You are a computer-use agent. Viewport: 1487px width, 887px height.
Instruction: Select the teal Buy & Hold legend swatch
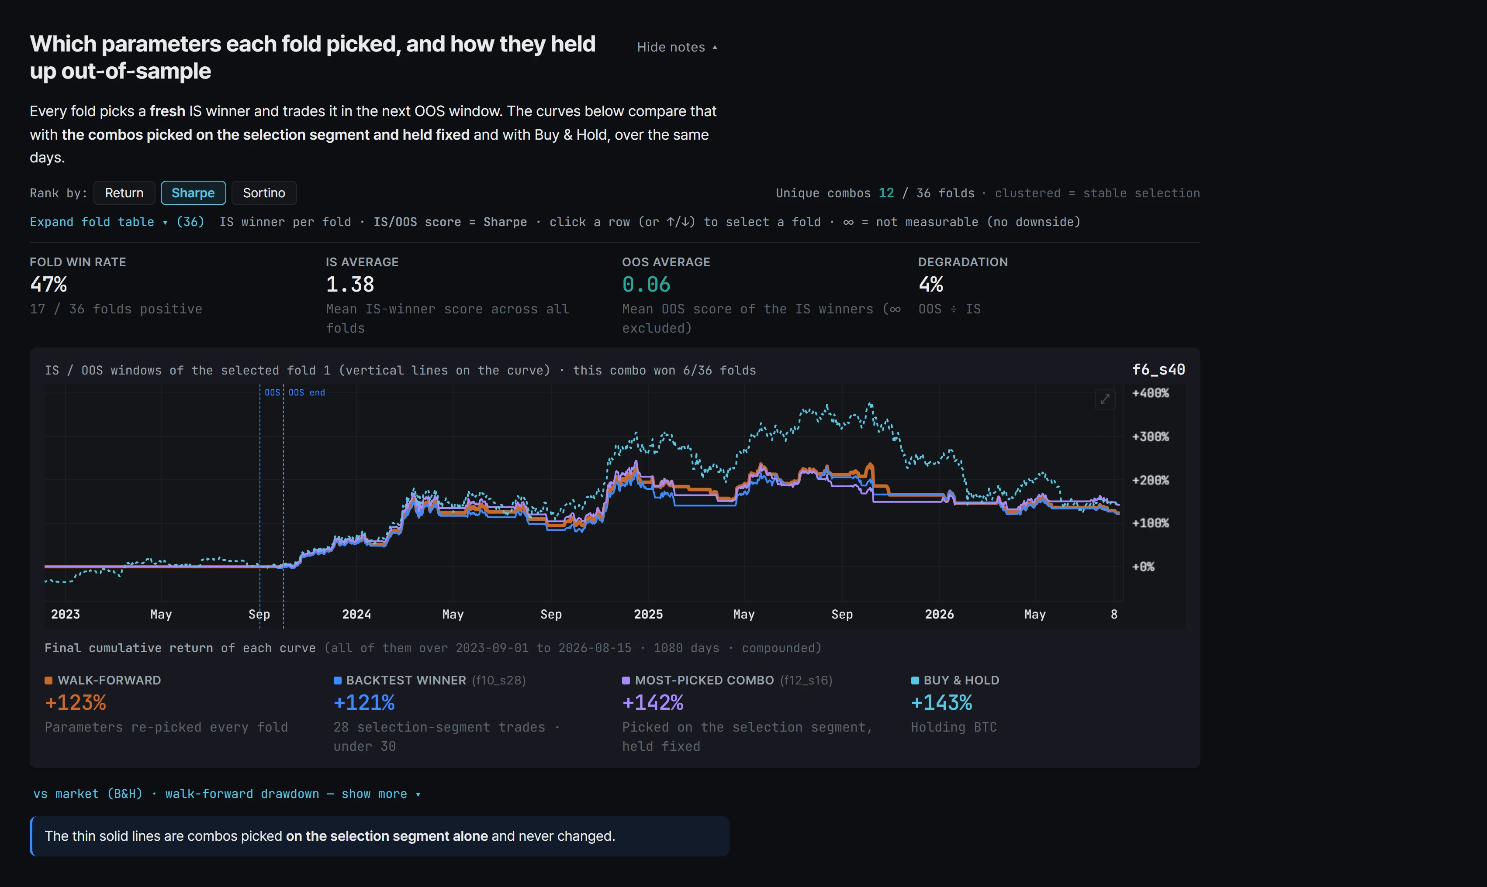point(915,680)
